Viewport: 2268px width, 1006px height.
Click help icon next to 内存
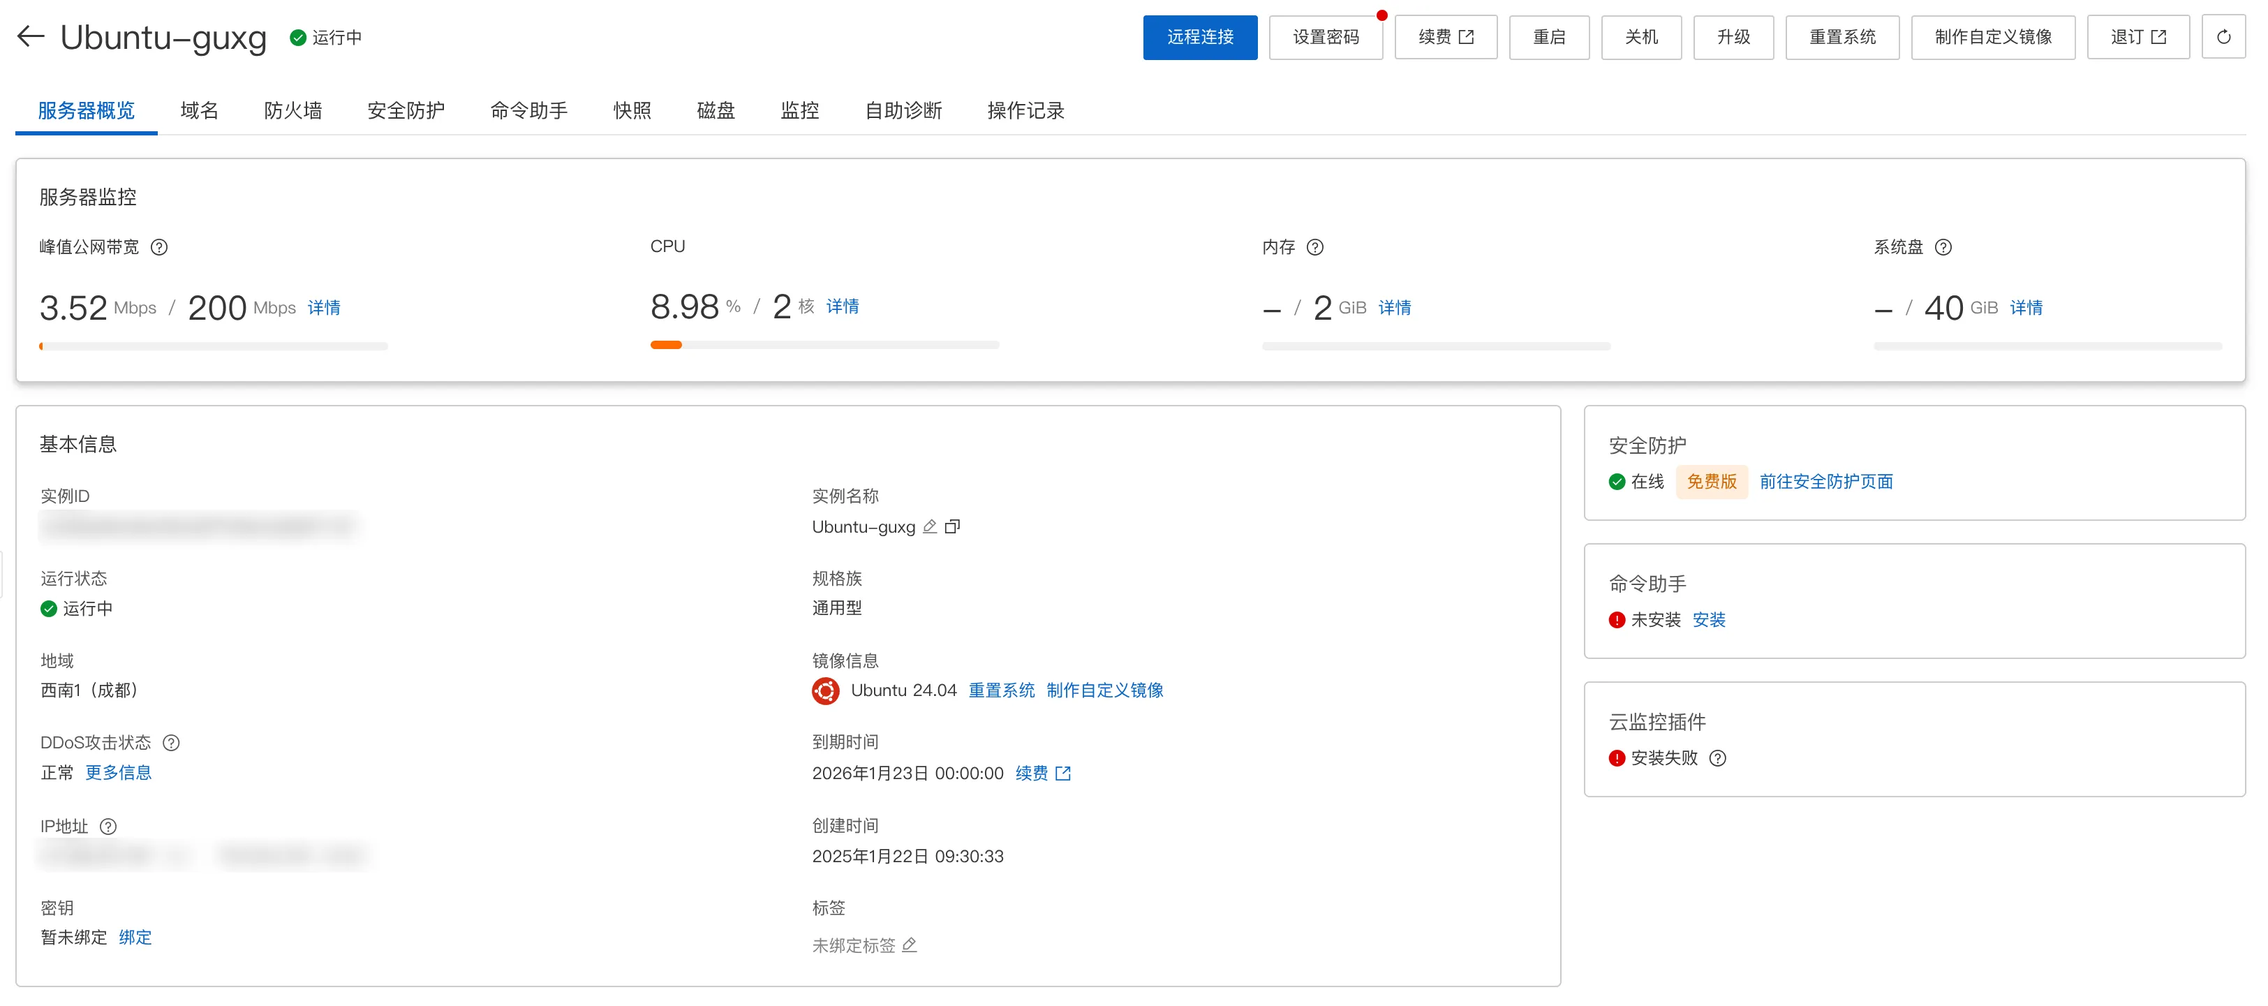click(1314, 247)
